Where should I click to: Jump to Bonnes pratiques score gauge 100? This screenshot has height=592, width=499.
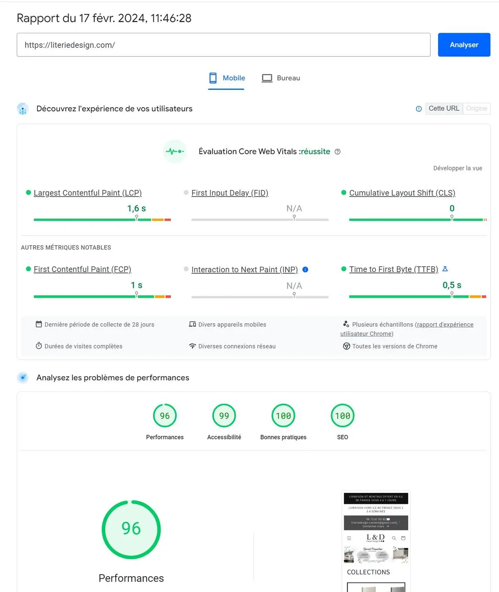click(x=283, y=416)
